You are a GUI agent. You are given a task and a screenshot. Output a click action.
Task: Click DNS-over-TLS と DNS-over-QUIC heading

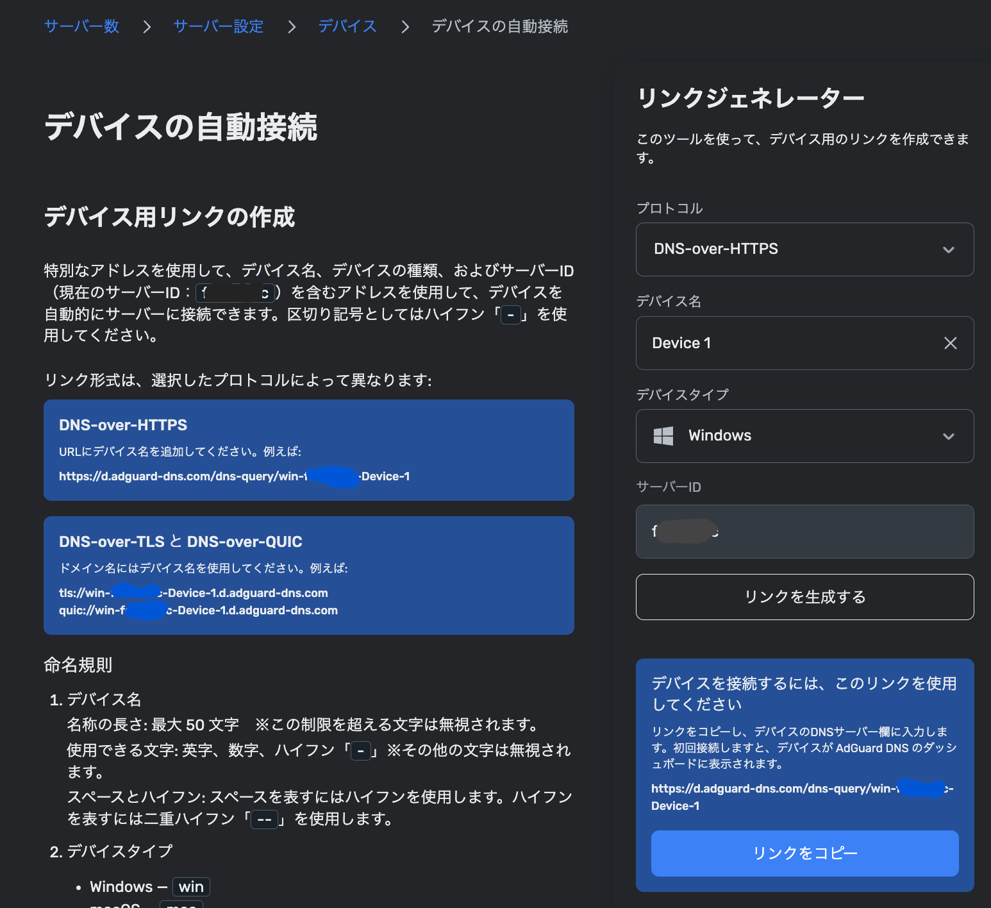coord(181,542)
